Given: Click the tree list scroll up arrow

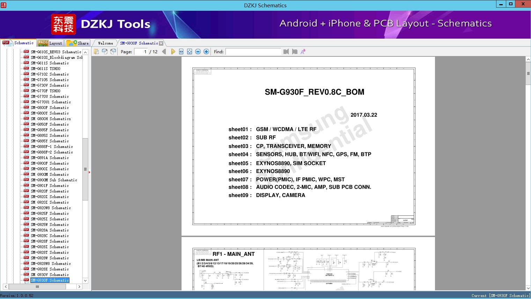Looking at the screenshot, I should [x=85, y=52].
